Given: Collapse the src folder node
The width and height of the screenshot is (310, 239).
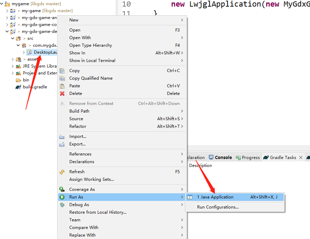Looking at the screenshot, I should [13, 38].
